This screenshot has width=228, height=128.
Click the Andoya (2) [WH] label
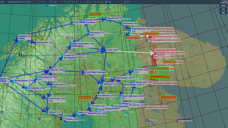pyautogui.click(x=25, y=37)
